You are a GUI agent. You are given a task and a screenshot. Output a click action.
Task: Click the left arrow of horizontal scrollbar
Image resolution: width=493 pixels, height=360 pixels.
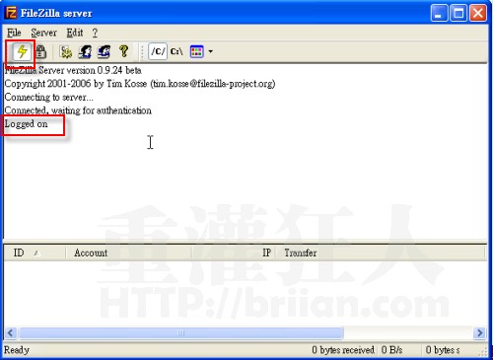pos(11,333)
